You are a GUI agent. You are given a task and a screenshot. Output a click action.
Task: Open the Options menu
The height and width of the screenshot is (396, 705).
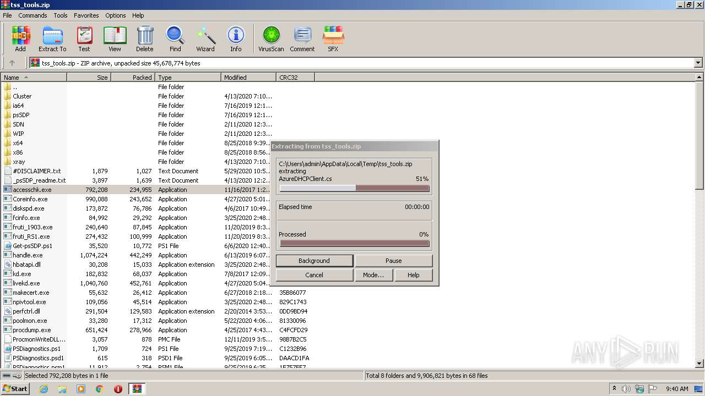coord(116,15)
